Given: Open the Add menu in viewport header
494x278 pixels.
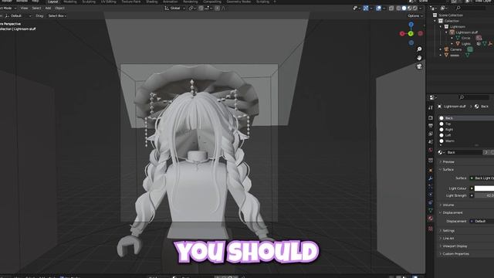Looking at the screenshot, I should (48, 8).
